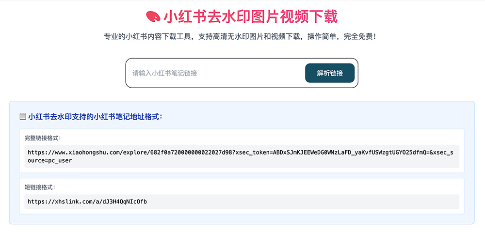Click the 短链接格式 label
This screenshot has width=485, height=232.
(x=40, y=187)
